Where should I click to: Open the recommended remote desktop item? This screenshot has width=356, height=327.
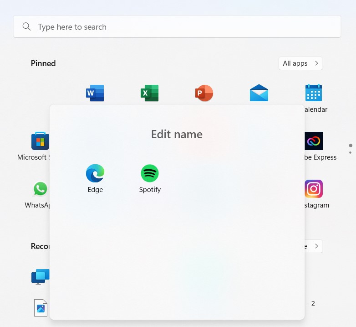[x=40, y=277]
